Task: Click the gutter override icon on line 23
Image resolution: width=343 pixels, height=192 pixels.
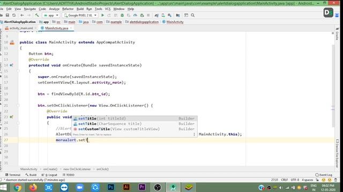Action: coord(11,117)
